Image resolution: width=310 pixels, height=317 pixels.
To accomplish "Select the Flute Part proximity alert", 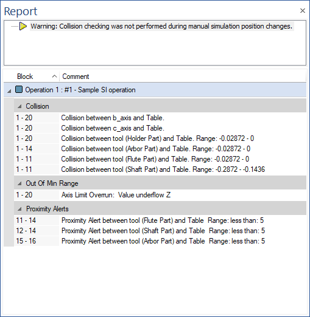I will coord(160,220).
